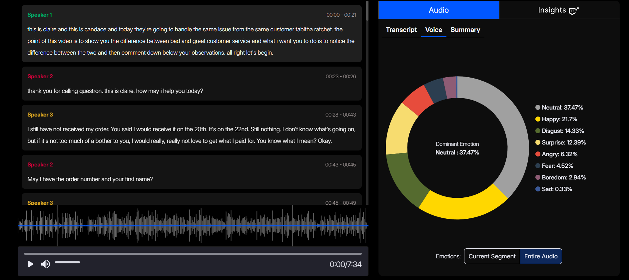629x280 pixels.
Task: Mute the audio with speaker icon
Action: tap(45, 264)
